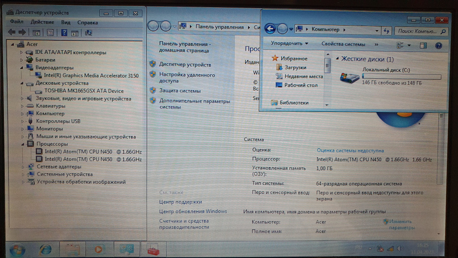Expand Звуковые, видео и игровые устройства

click(22, 99)
